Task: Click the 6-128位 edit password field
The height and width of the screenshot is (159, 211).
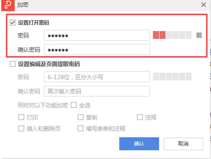Action: tap(97, 77)
